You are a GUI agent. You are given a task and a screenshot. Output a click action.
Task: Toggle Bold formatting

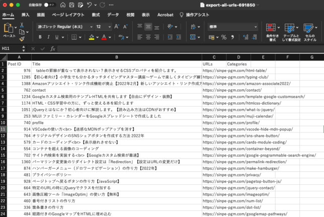click(40, 37)
